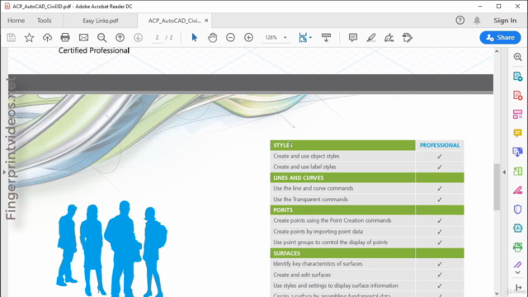Switch to the Hand pan tool
The height and width of the screenshot is (297, 528).
pyautogui.click(x=213, y=37)
